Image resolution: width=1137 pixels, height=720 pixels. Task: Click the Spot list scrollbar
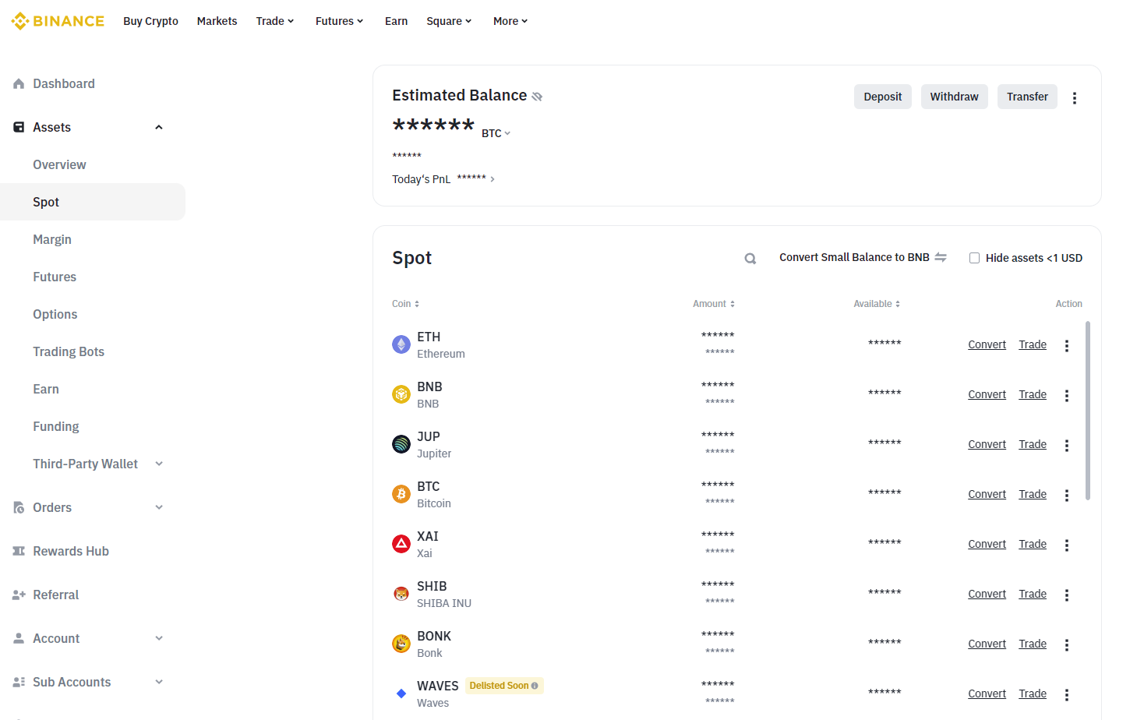[x=1088, y=411]
